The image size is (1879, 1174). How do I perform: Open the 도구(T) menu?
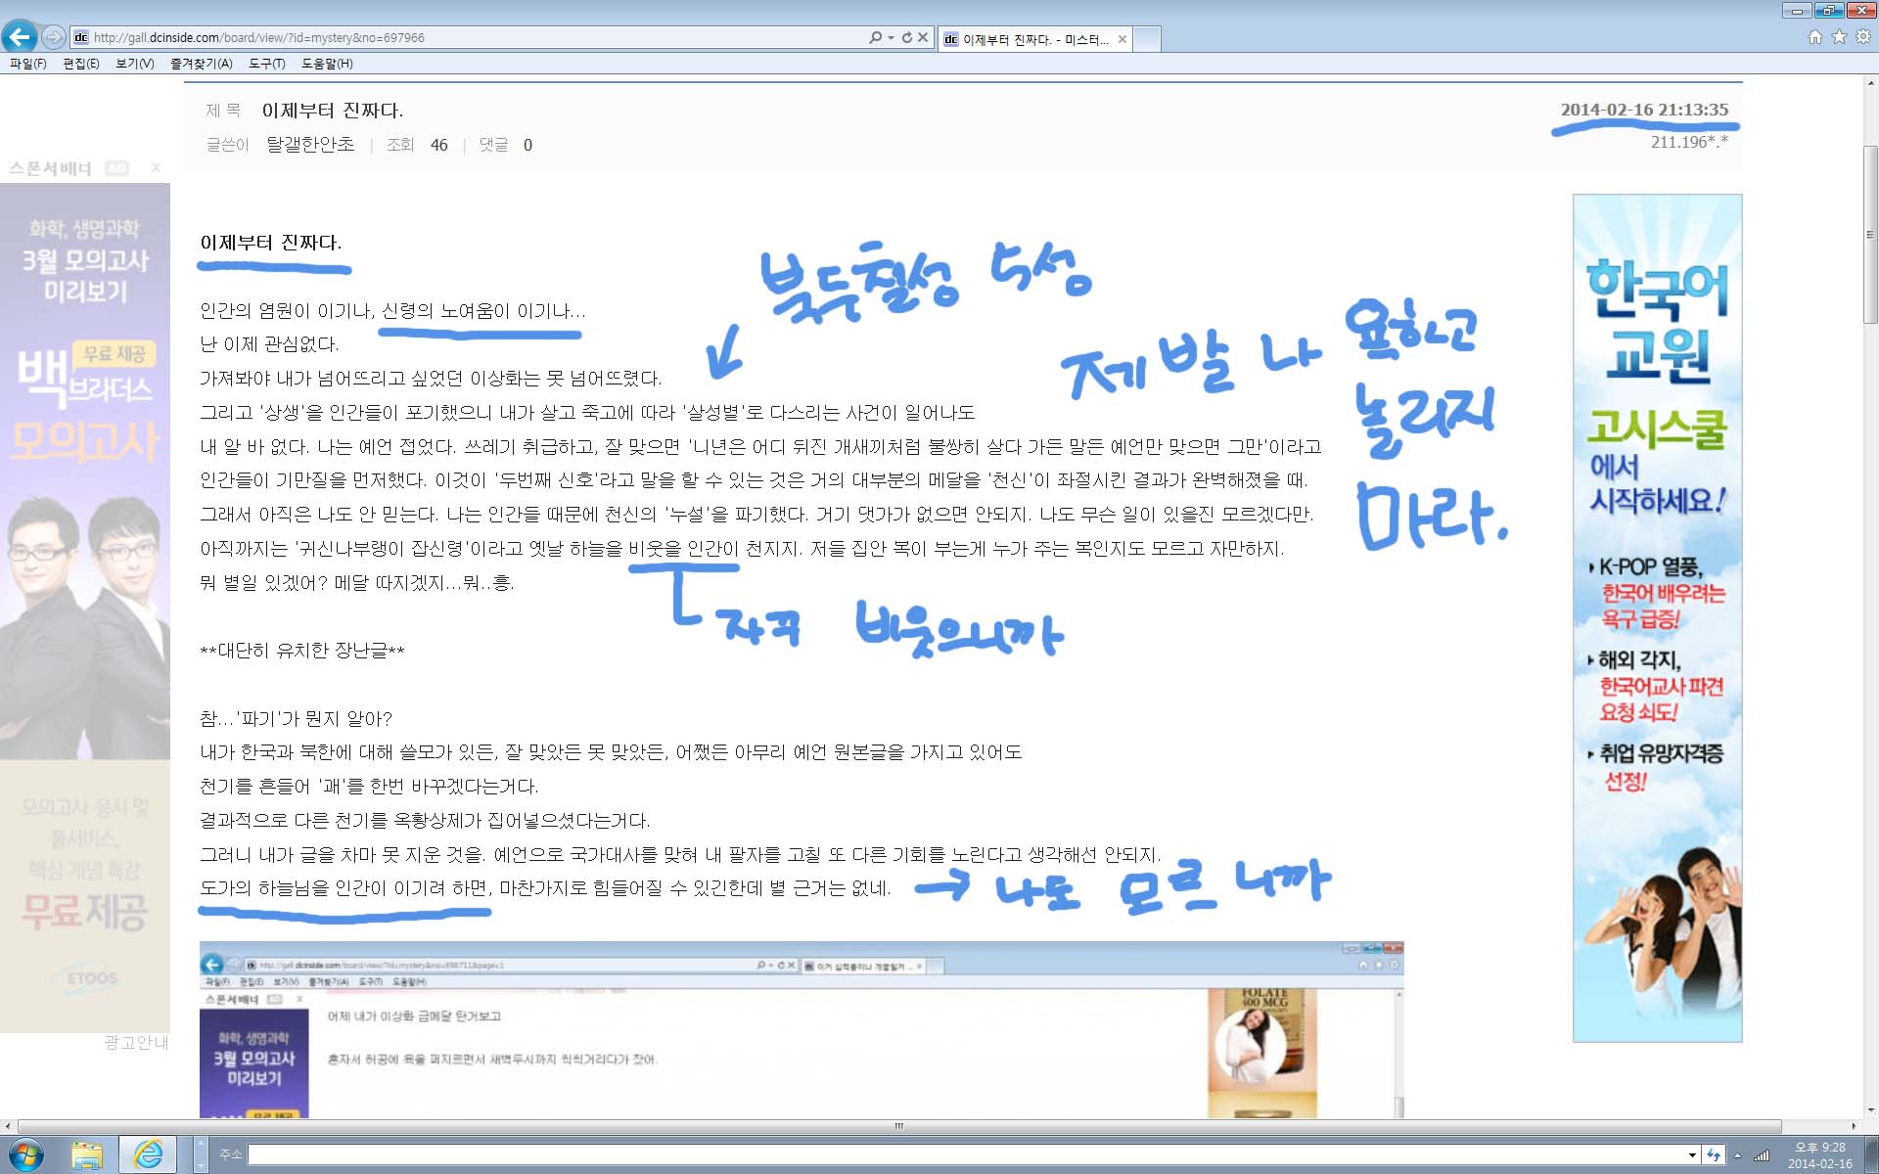pyautogui.click(x=266, y=64)
